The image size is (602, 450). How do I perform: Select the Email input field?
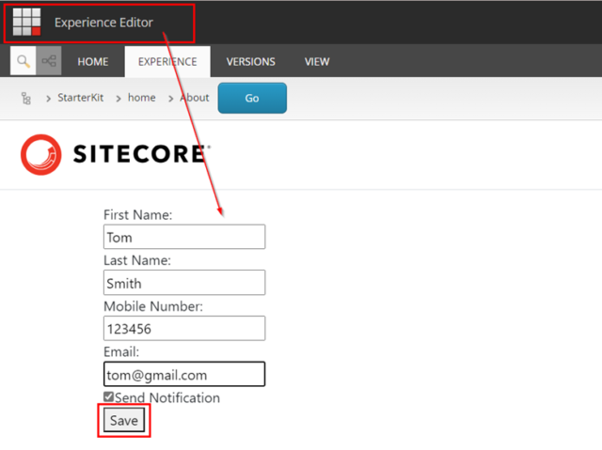[x=183, y=375]
